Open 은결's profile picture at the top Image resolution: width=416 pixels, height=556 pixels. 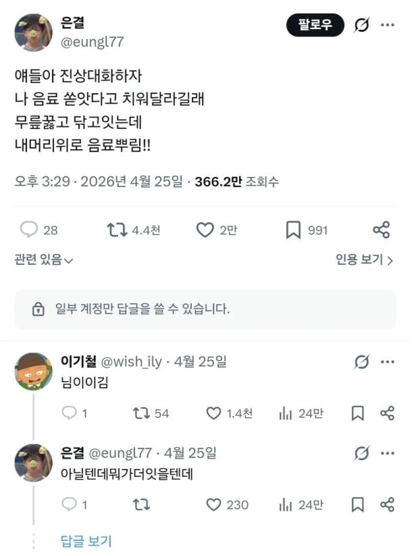tap(33, 32)
